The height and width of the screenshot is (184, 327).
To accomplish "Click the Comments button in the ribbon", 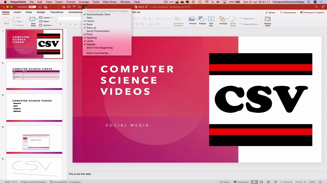I will click(x=288, y=13).
